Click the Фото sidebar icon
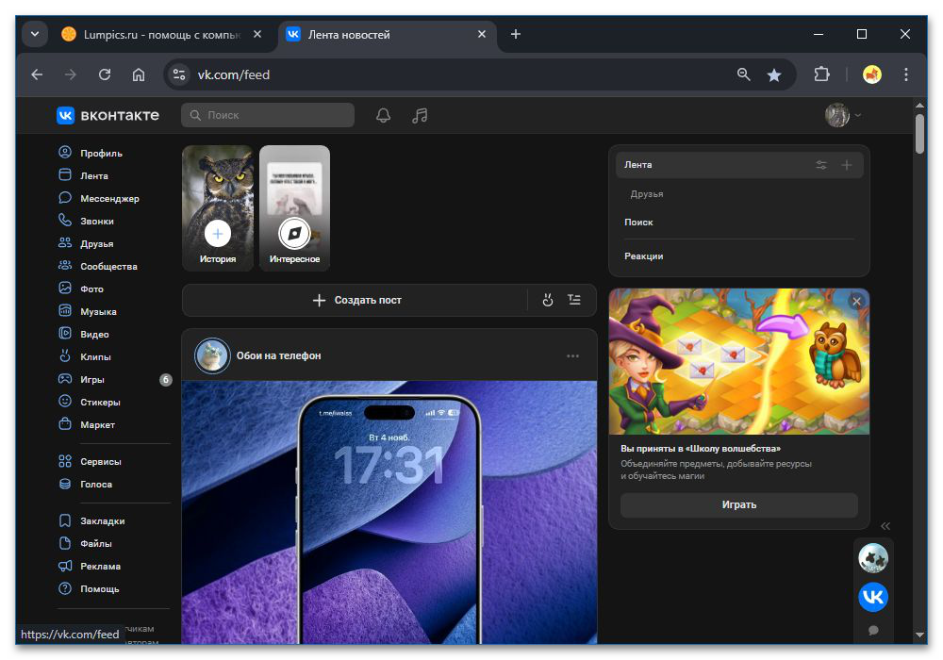The height and width of the screenshot is (660, 943). tap(65, 289)
